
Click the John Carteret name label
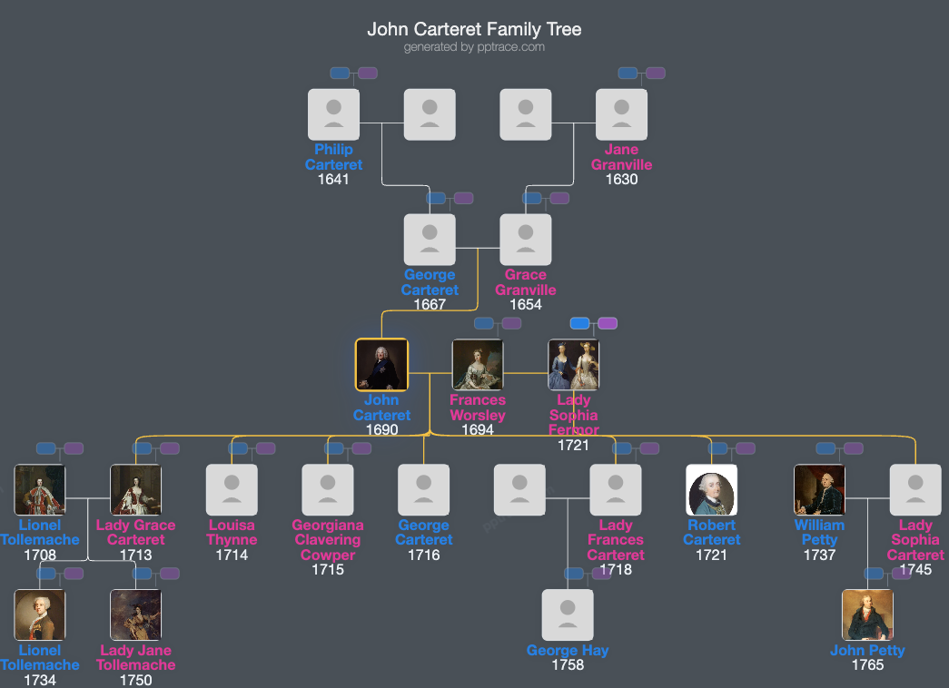tap(381, 408)
